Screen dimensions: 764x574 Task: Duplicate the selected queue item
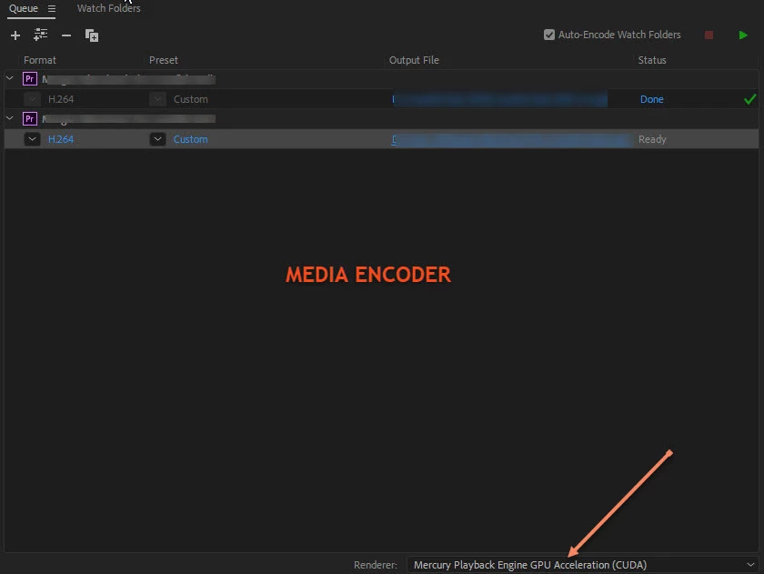(92, 35)
